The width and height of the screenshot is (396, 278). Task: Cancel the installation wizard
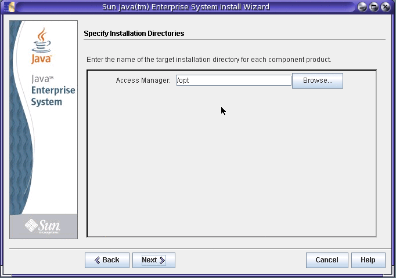327,260
